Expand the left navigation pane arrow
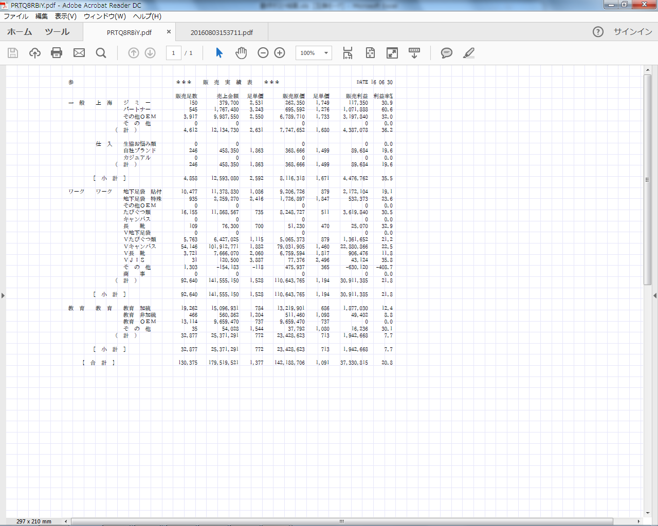The image size is (658, 526). click(3, 295)
